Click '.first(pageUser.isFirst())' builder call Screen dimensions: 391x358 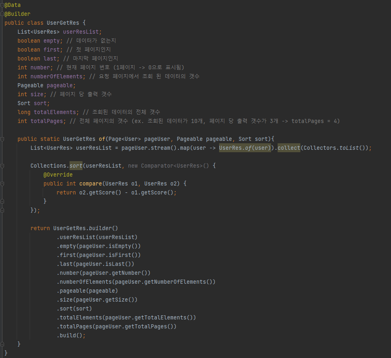99,255
